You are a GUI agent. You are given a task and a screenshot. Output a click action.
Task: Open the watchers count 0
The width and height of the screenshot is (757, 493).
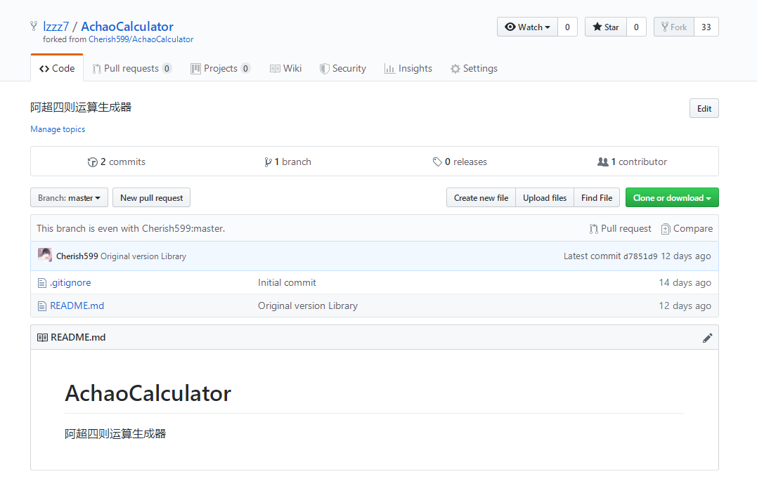coord(567,27)
